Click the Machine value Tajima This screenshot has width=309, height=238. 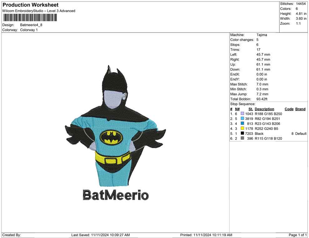pos(262,35)
